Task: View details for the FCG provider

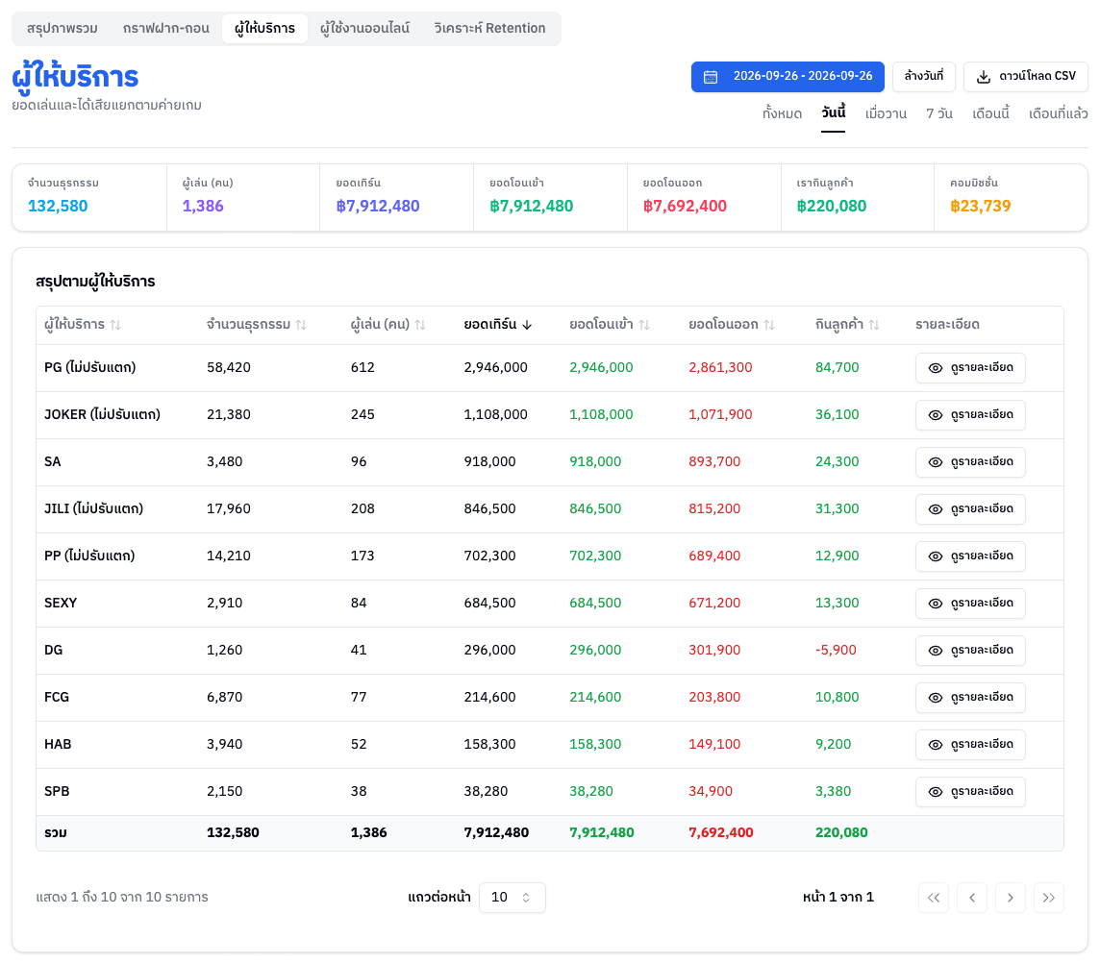Action: click(x=970, y=697)
